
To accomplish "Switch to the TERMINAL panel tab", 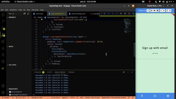I will (71, 72).
